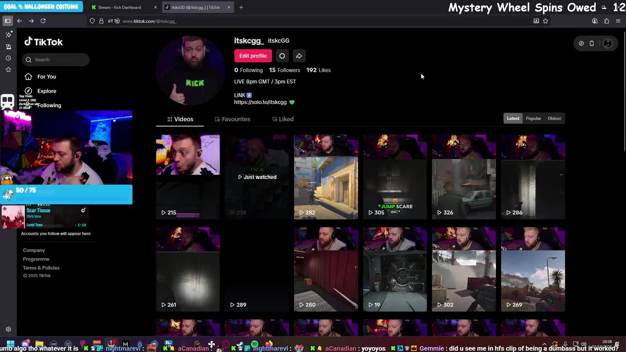
Task: Open the video with 261 views
Action: pyautogui.click(x=188, y=269)
